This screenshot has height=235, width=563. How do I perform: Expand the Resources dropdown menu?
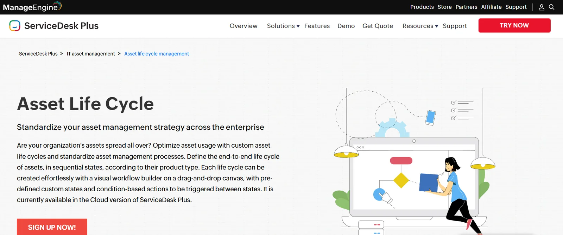[420, 26]
